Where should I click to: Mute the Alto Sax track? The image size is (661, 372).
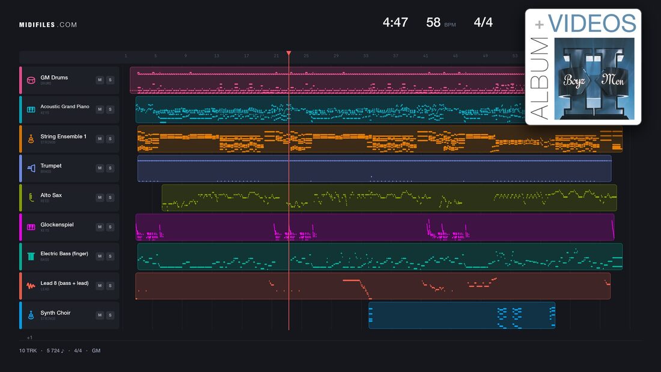(100, 197)
